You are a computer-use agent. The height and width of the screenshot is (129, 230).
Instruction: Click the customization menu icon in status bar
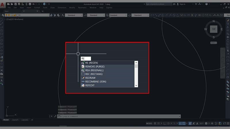pyautogui.click(x=227, y=123)
